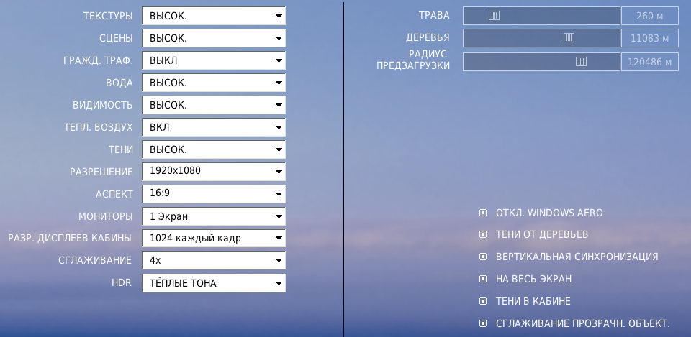Open the СГЛАЖИВАНИЕ dropdown showing 4x

click(x=214, y=261)
